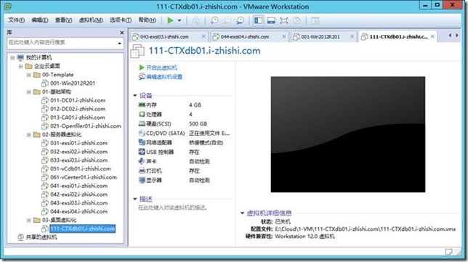The image size is (468, 262).
Task: Click the black VM screen preview
Action: tap(347, 134)
